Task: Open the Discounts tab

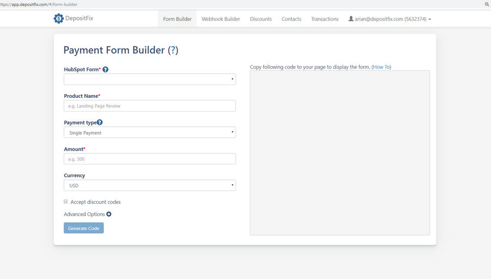Action: 261,19
